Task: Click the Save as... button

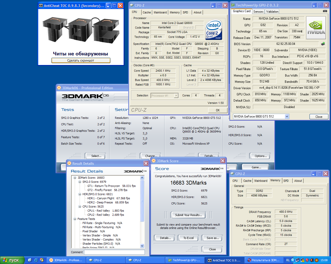Action: pos(213,238)
